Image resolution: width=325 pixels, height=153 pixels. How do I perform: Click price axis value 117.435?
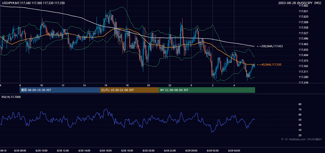(303, 50)
